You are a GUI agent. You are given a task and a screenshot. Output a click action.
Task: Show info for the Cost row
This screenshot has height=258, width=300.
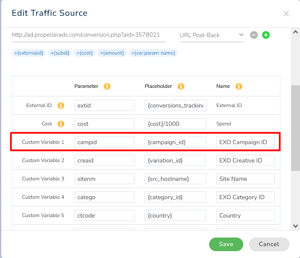[x=61, y=124]
